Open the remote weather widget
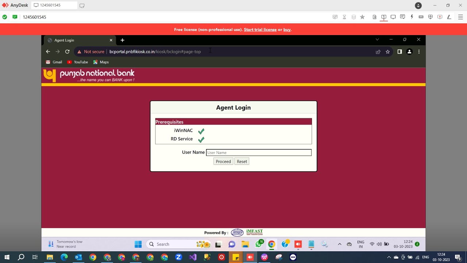The width and height of the screenshot is (467, 263). (x=66, y=244)
